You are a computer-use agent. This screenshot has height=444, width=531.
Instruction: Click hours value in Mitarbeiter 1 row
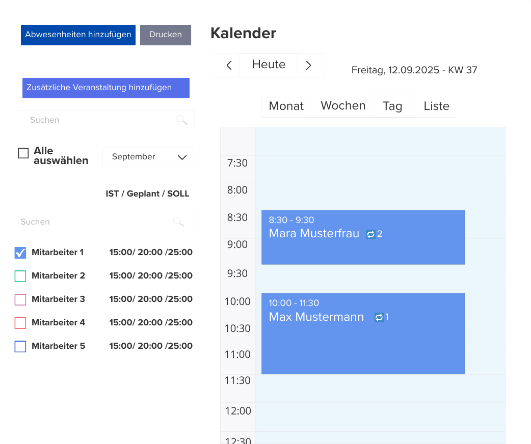(x=151, y=252)
